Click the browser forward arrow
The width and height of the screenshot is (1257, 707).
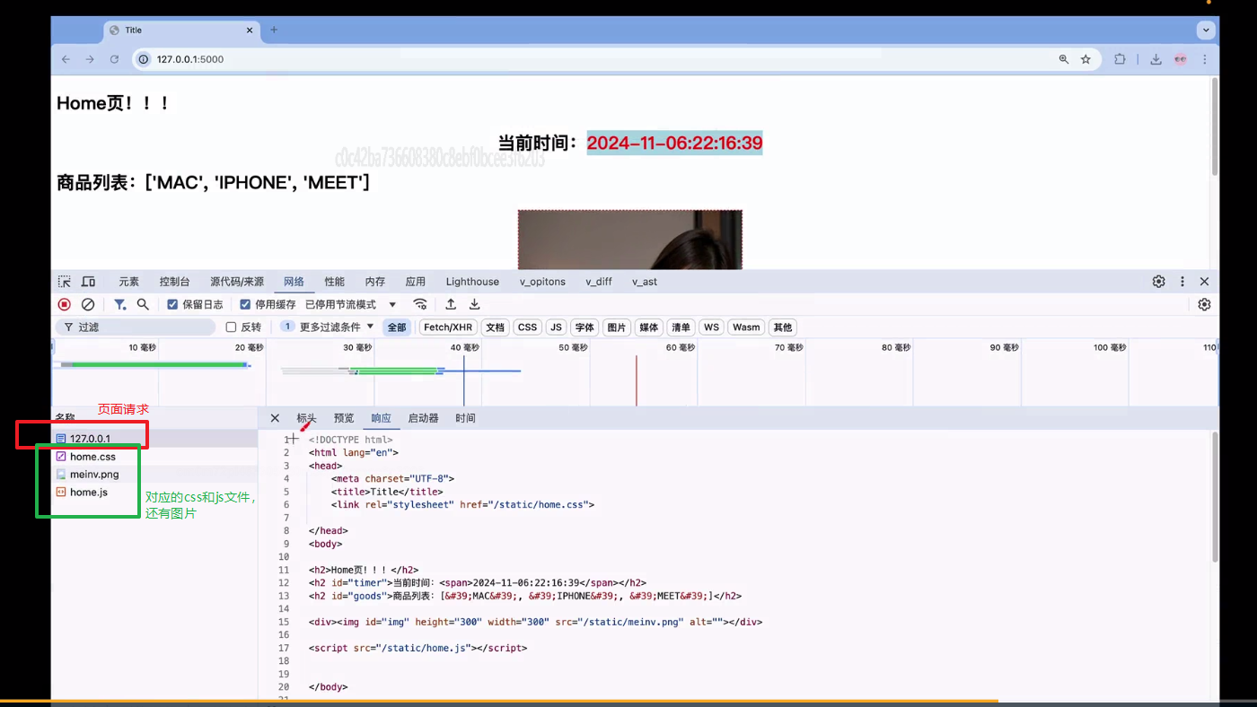[90, 59]
